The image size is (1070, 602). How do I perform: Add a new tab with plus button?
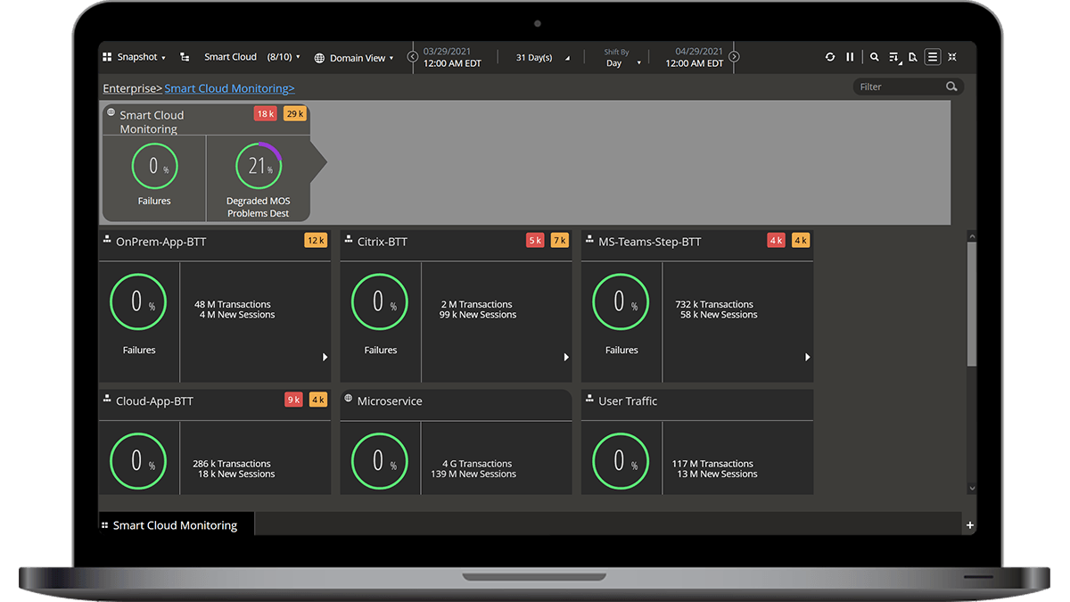pos(970,525)
